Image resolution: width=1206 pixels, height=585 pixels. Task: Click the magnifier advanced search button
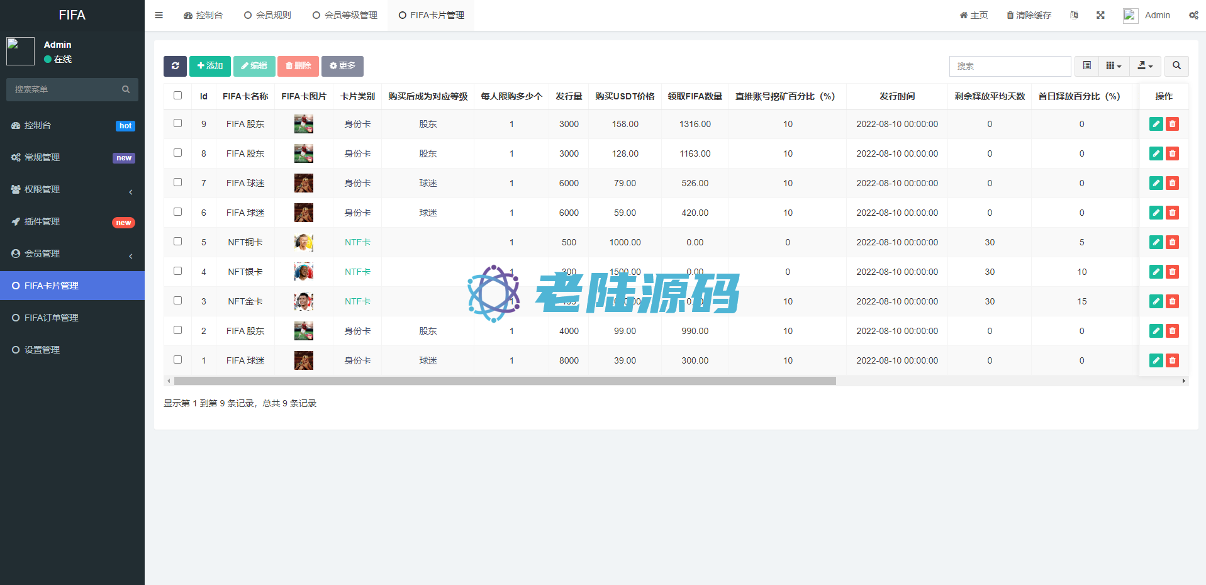pyautogui.click(x=1176, y=66)
